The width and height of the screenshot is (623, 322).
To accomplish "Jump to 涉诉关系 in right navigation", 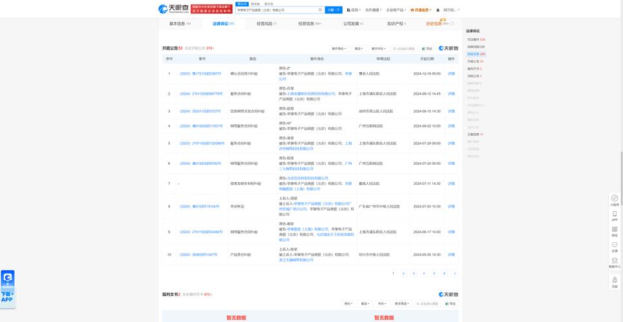I will pyautogui.click(x=476, y=54).
